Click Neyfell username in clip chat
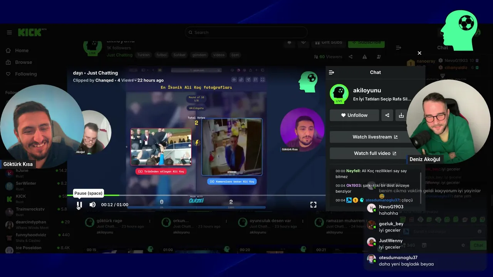493x277 pixels. point(353,171)
